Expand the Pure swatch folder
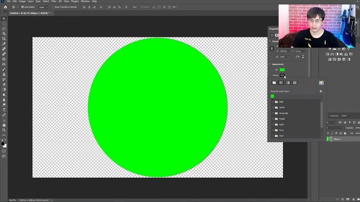This screenshot has height=202, width=360. point(273,130)
